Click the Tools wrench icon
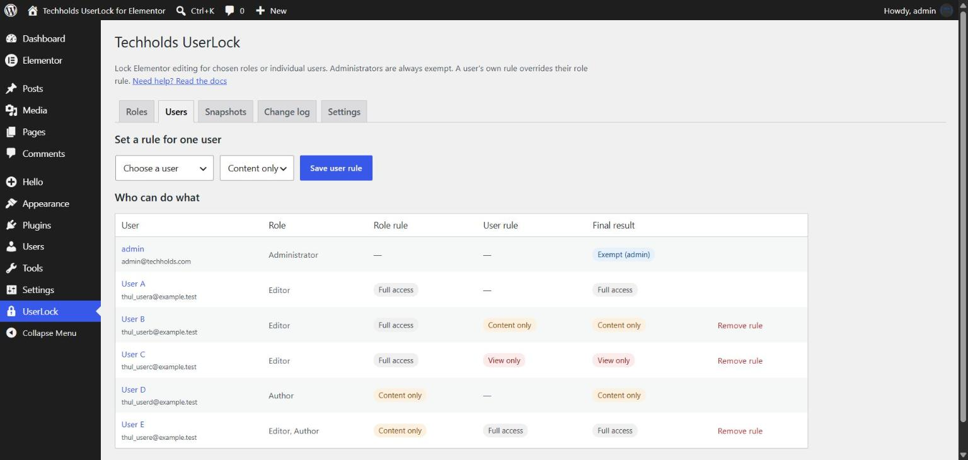 click(11, 268)
